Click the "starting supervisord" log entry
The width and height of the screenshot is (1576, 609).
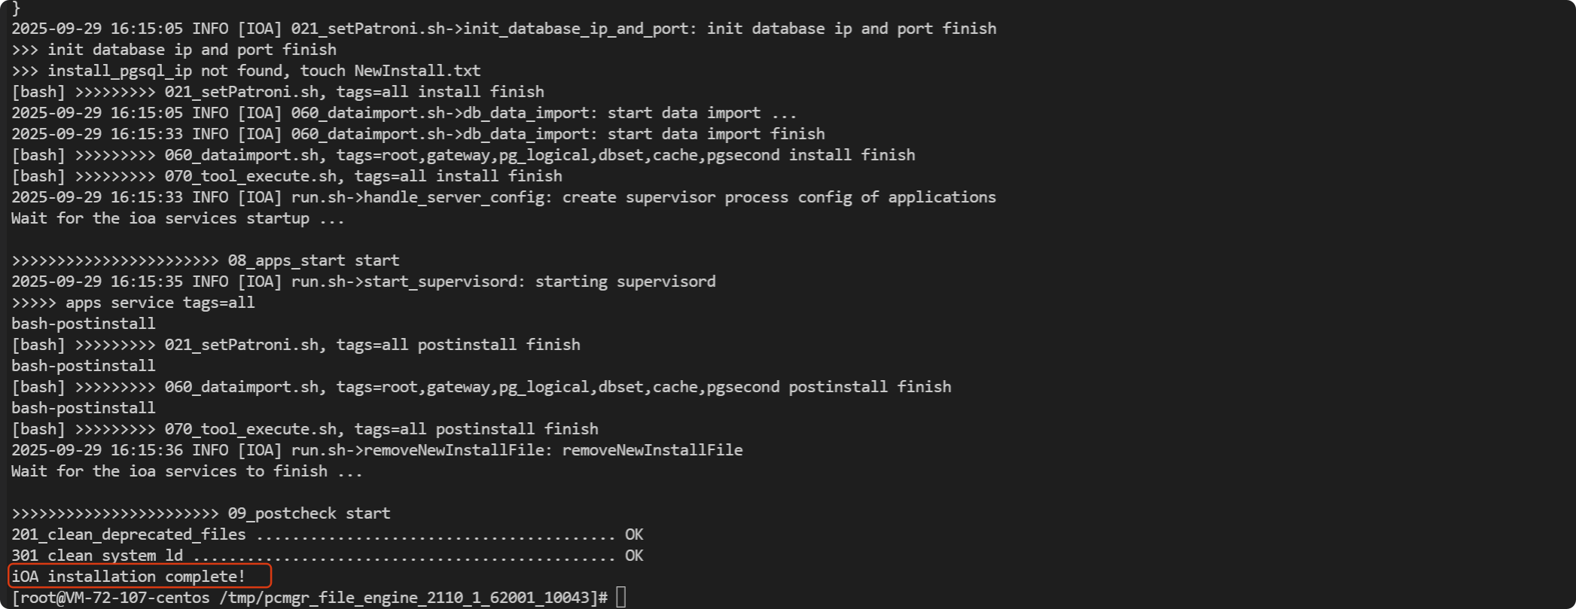coord(363,282)
